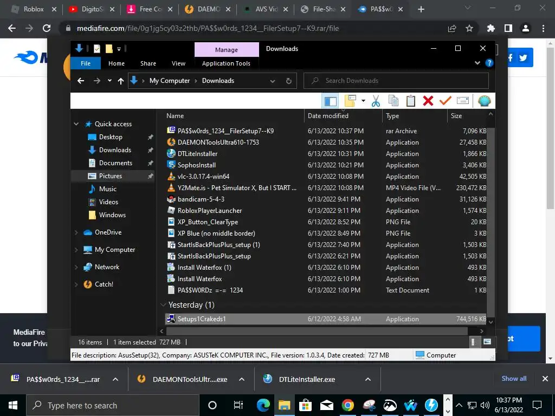The image size is (555, 416).
Task: Open the Home ribbon tab
Action: point(117,63)
